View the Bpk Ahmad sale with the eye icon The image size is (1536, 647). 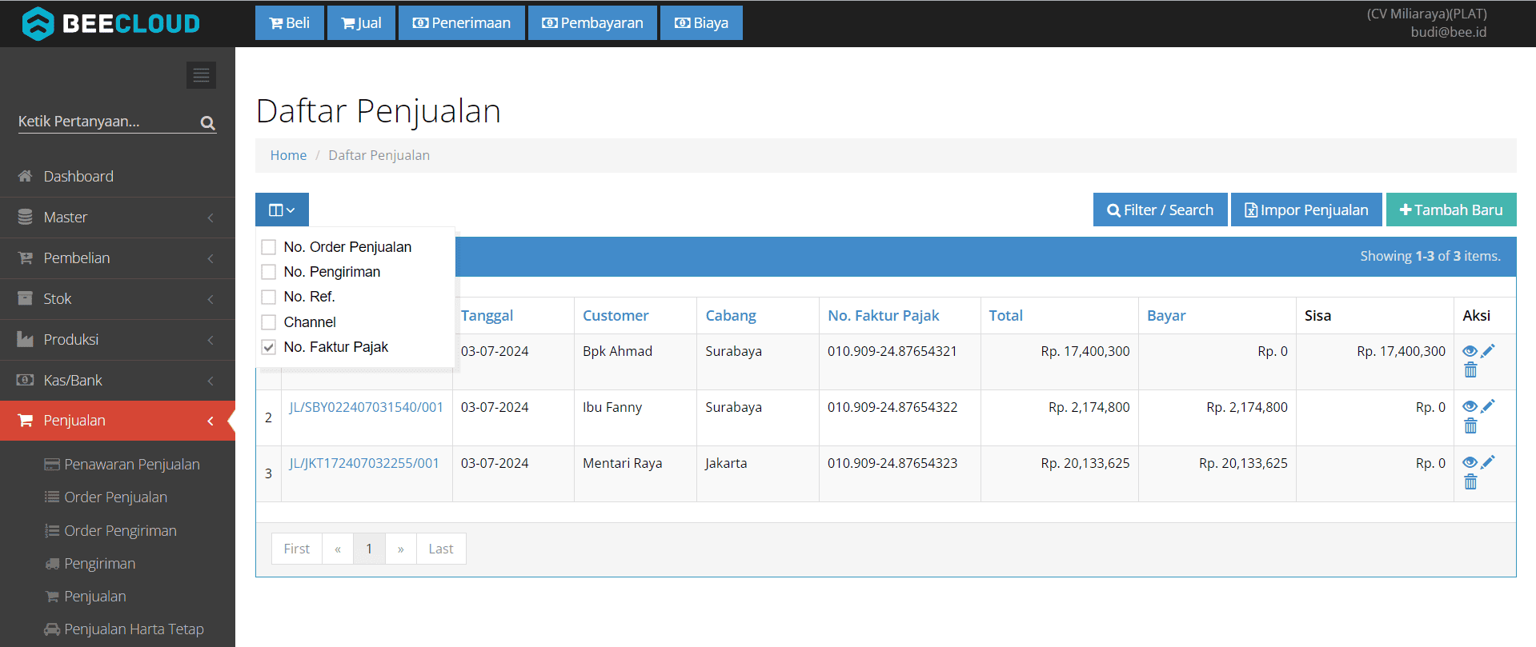pos(1470,351)
